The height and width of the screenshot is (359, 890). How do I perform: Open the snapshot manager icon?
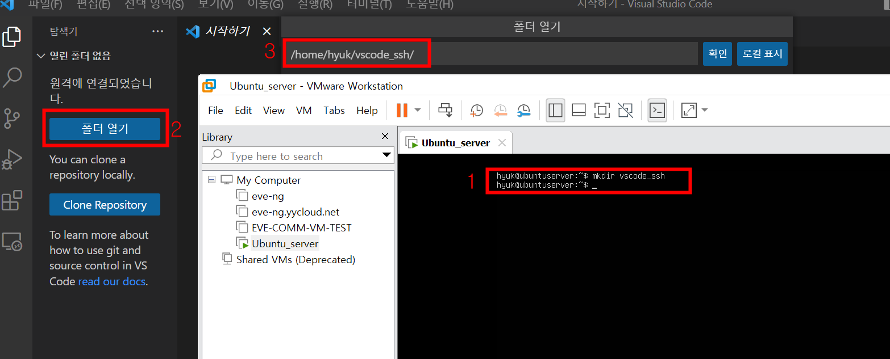523,110
